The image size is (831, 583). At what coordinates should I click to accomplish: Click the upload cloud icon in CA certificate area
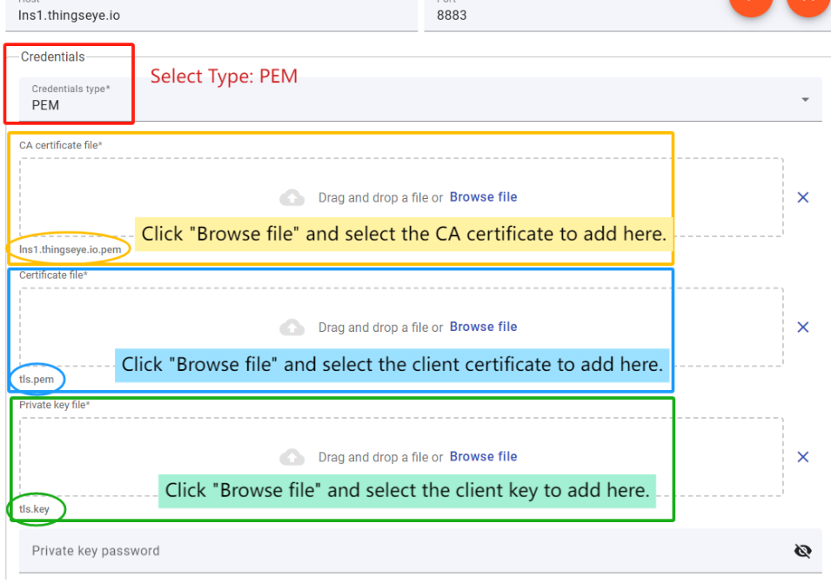pos(292,198)
